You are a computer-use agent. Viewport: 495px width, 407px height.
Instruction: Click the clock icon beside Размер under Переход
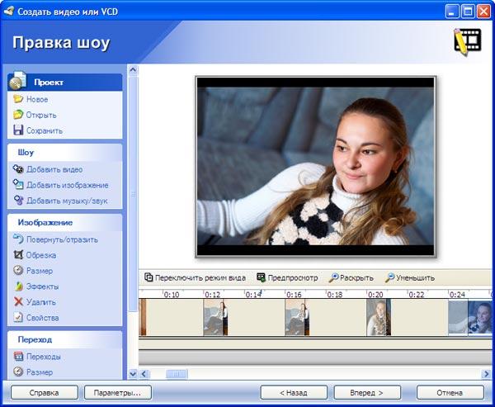[x=18, y=372]
